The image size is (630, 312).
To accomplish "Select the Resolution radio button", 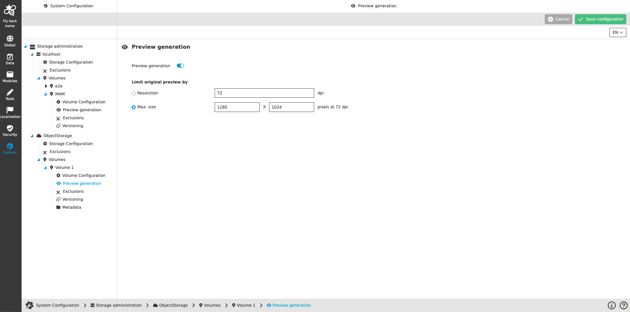I will click(134, 93).
